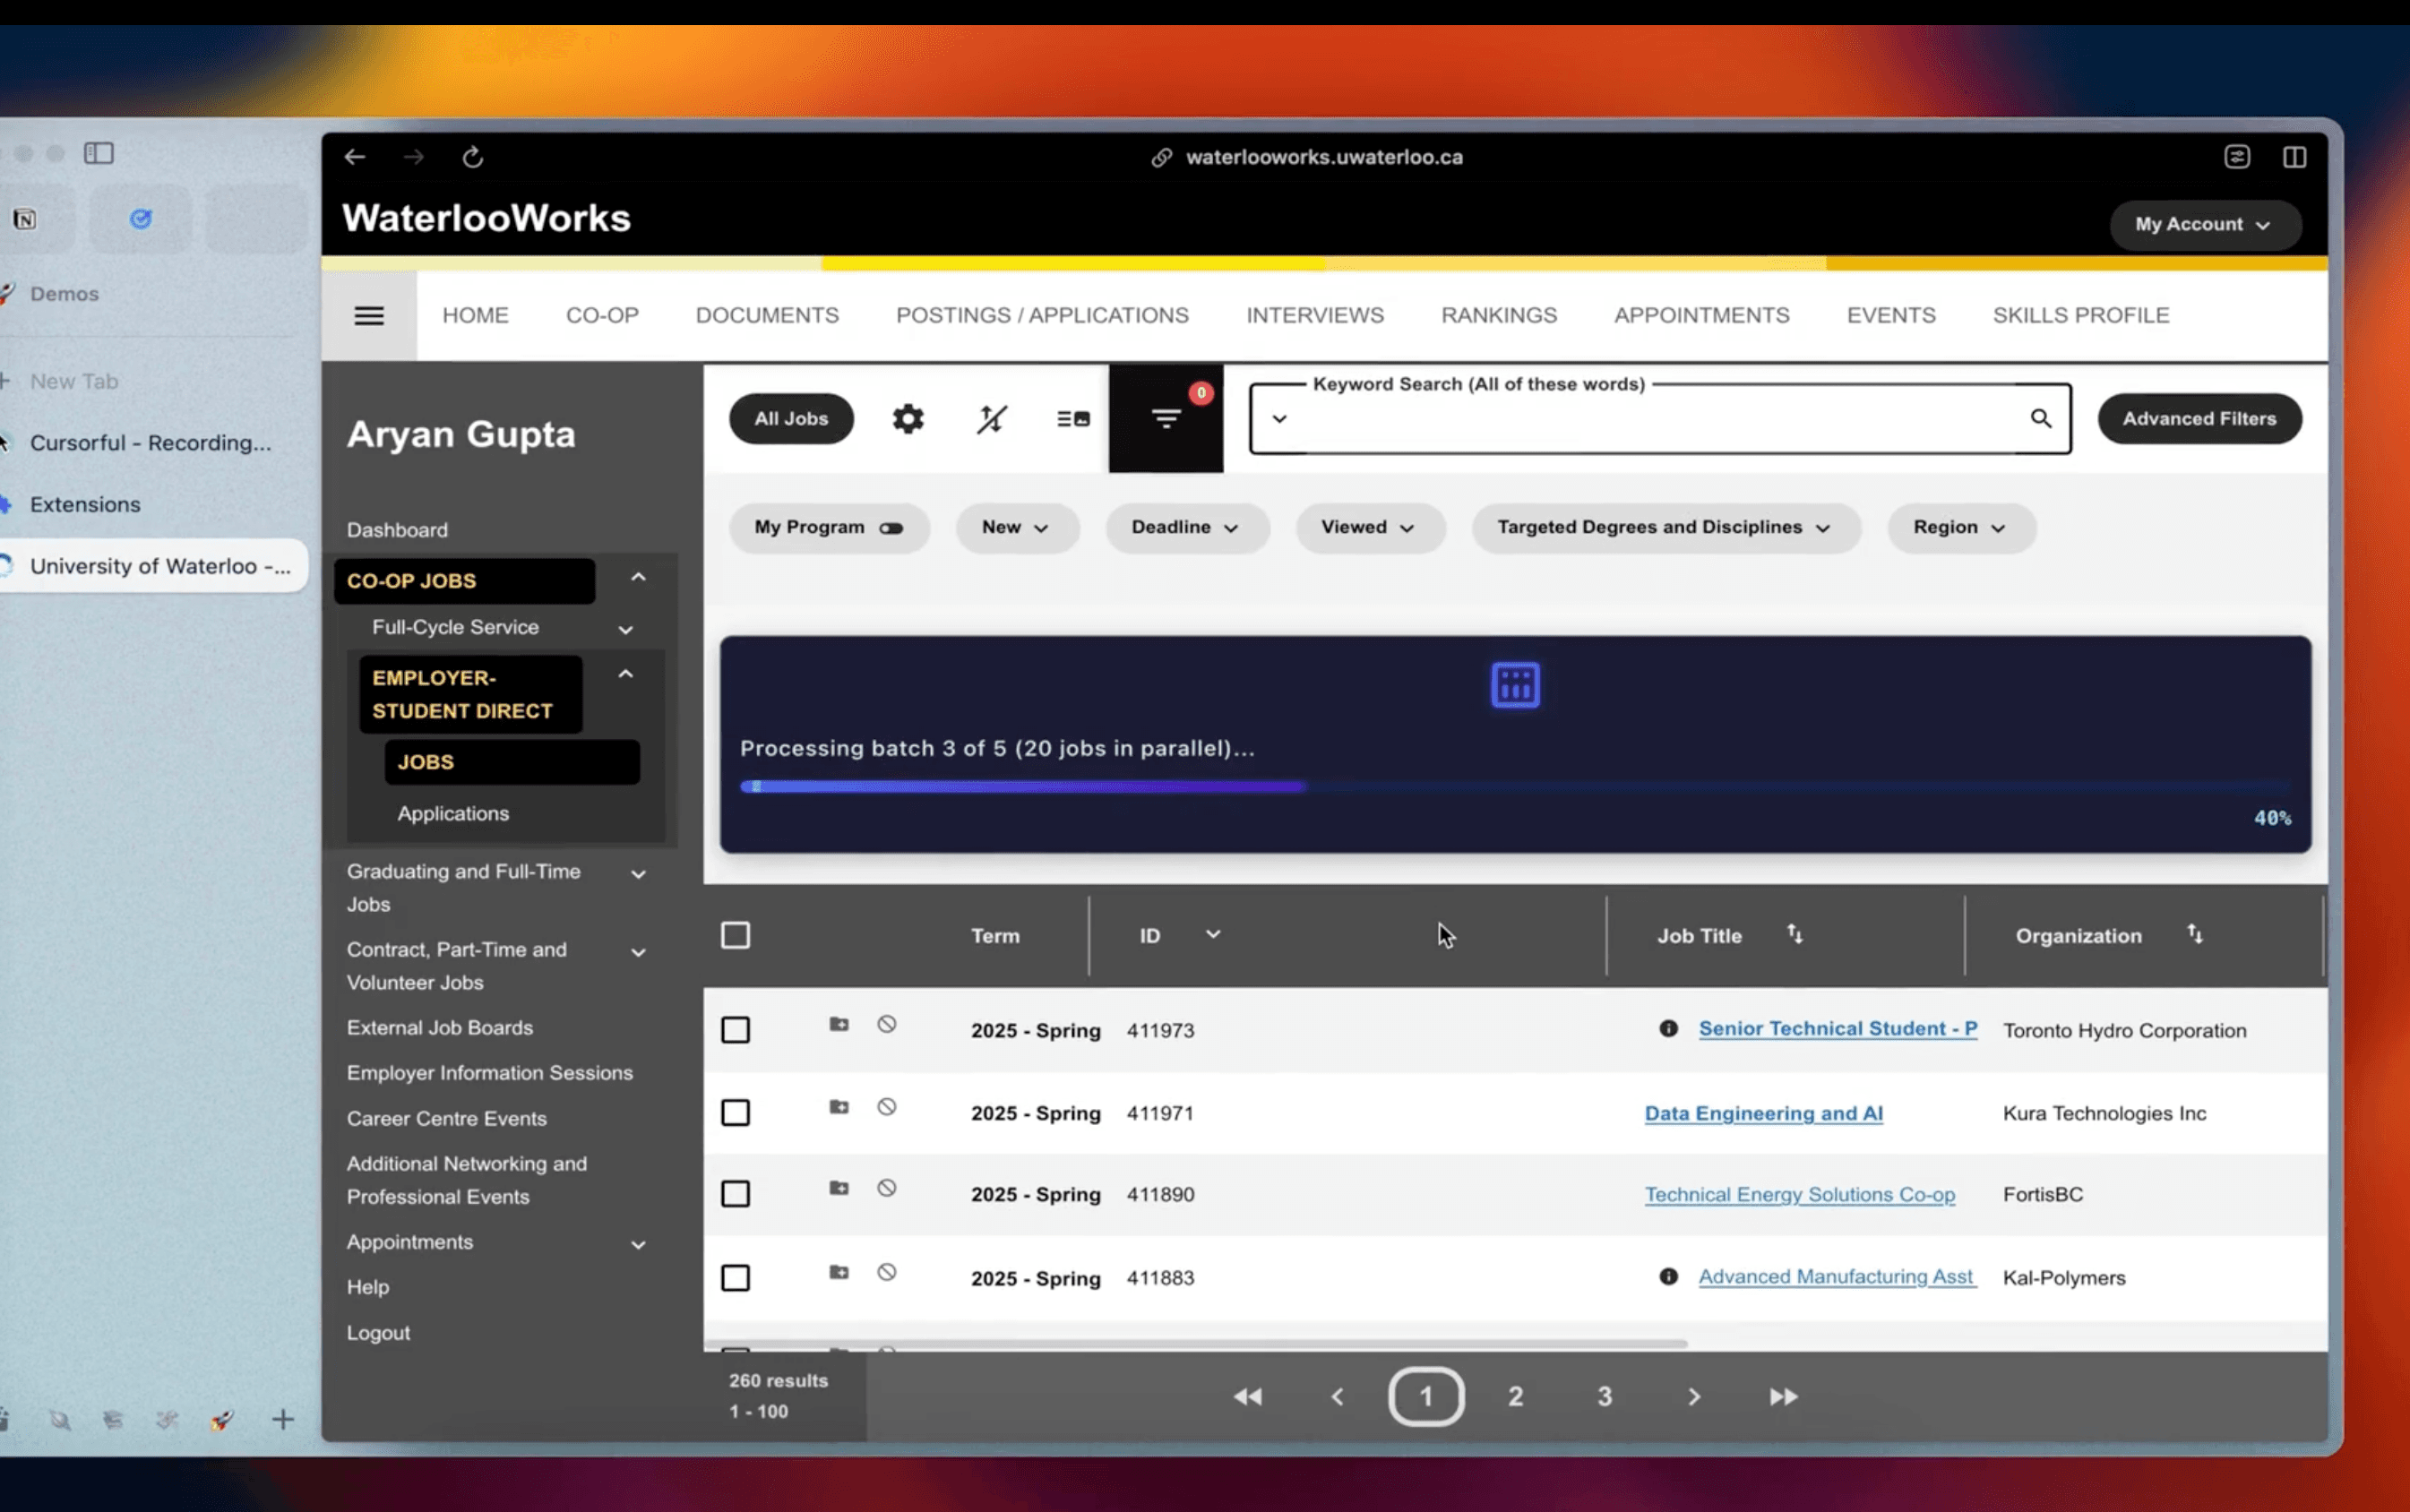Screen dimensions: 2410x1512
Task: Open the SKILLS PROFILE tab
Action: tap(2080, 316)
